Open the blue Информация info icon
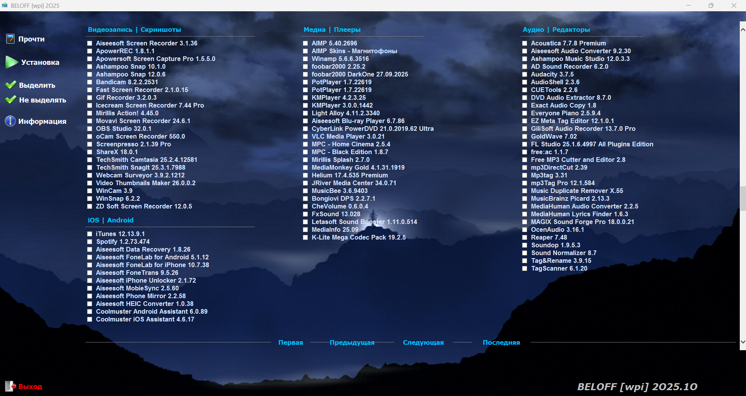The width and height of the screenshot is (746, 396). tap(10, 121)
